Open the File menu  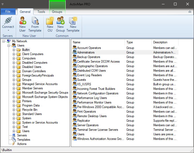point(8,12)
